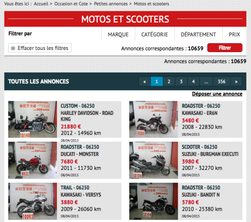Click SUZUKI - BURGMAN EXECUTI title
The height and width of the screenshot is (222, 251).
point(210,154)
